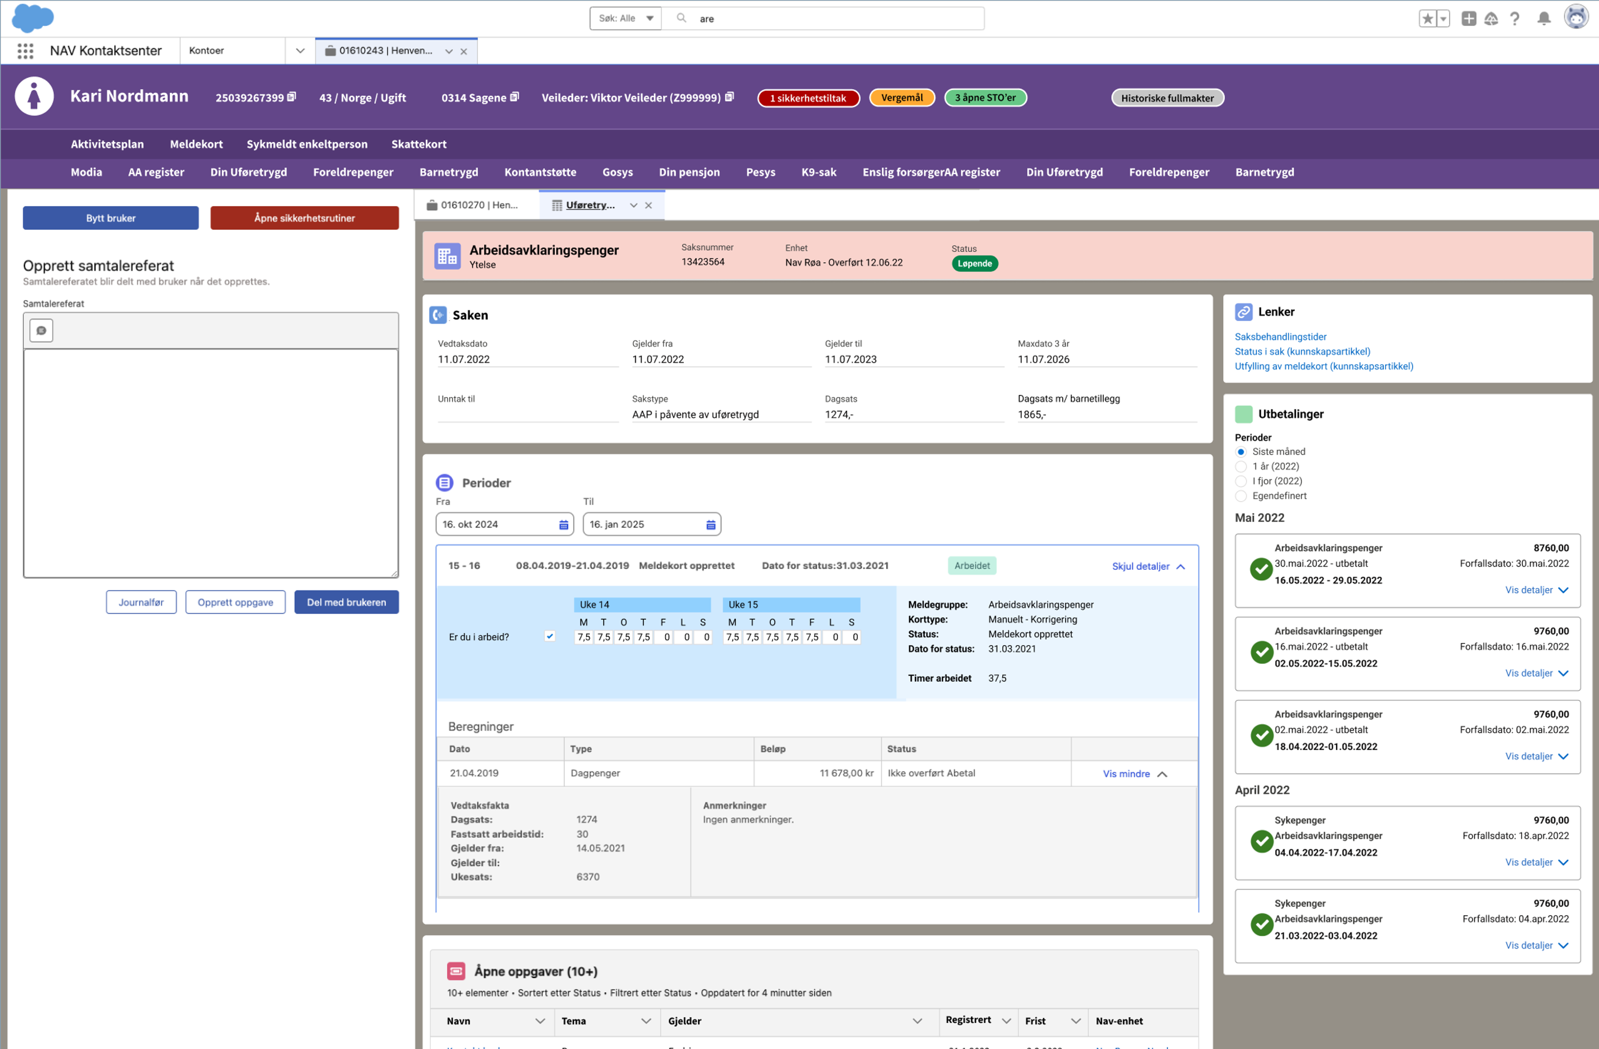Click the Åpne sikkerhetsrutiner button
This screenshot has width=1599, height=1049.
(304, 218)
